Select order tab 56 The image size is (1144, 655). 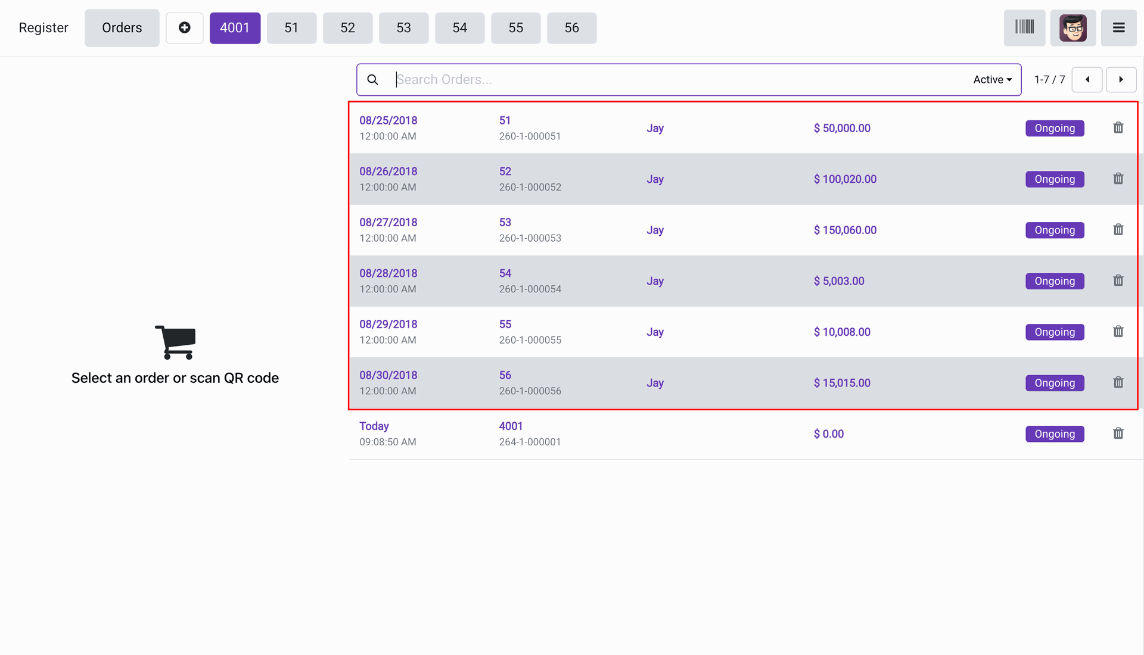571,27
